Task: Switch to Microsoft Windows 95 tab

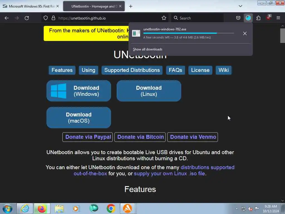Action: point(31,6)
